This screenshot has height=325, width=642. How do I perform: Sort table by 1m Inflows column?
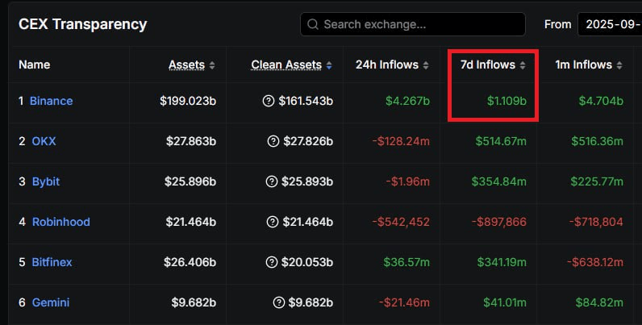click(585, 65)
